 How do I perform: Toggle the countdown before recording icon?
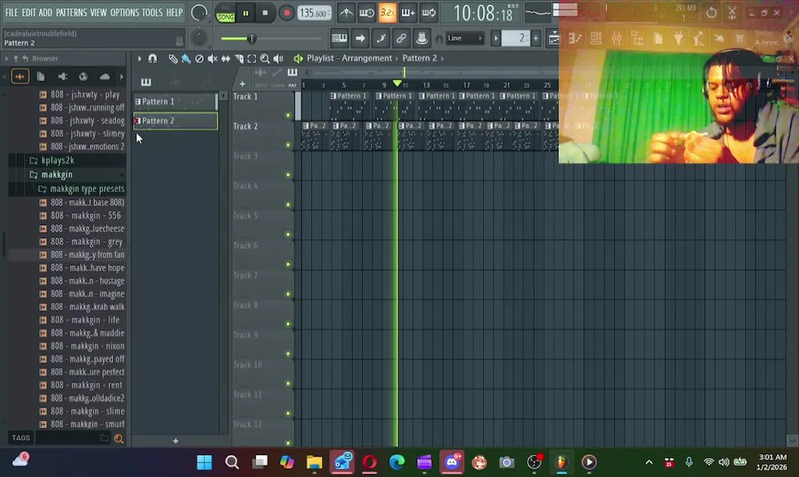(x=387, y=13)
